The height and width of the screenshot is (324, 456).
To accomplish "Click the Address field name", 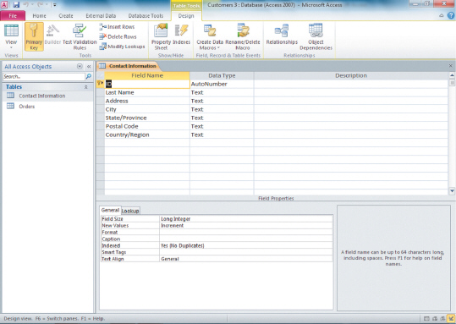I will 147,101.
